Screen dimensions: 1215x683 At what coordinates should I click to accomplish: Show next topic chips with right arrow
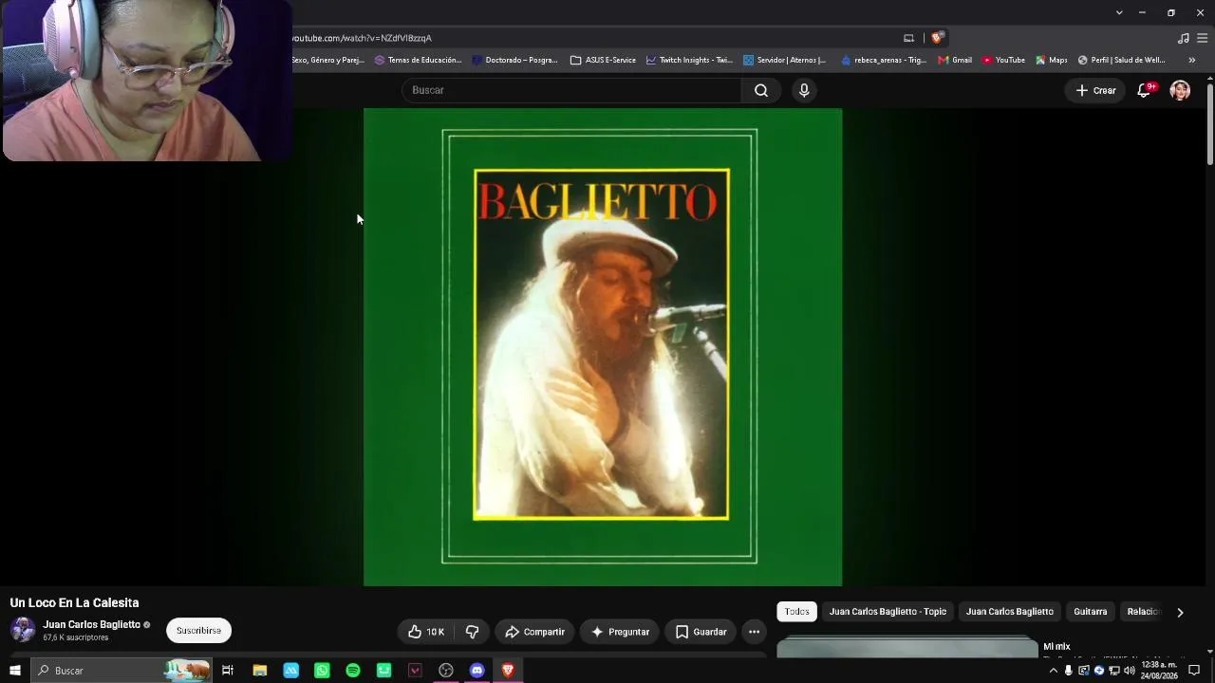1180,613
